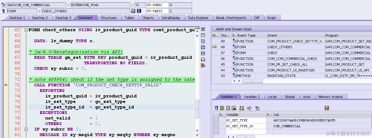Image resolution: width=372 pixels, height=138 pixels.
Task: Click the empty variable name cell in Variables
Action: click(246, 132)
